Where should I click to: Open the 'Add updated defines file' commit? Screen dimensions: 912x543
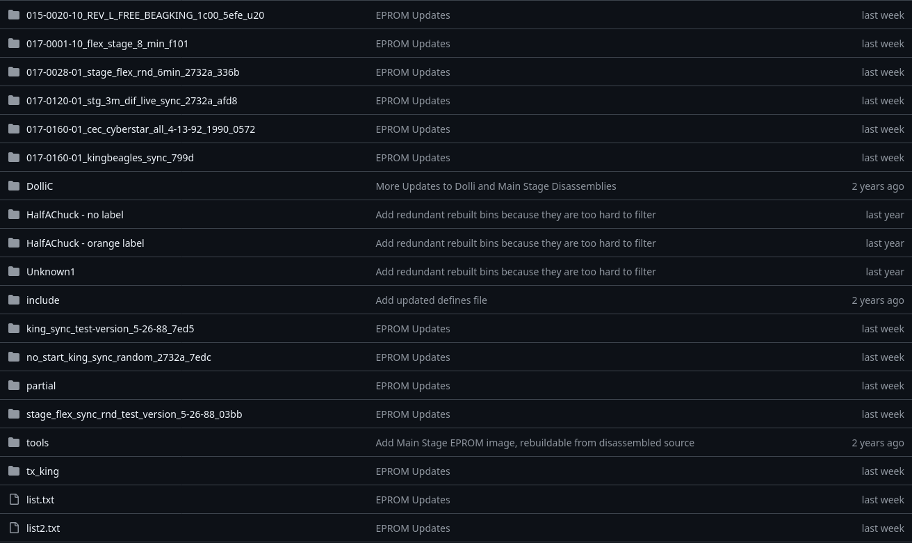pos(431,300)
